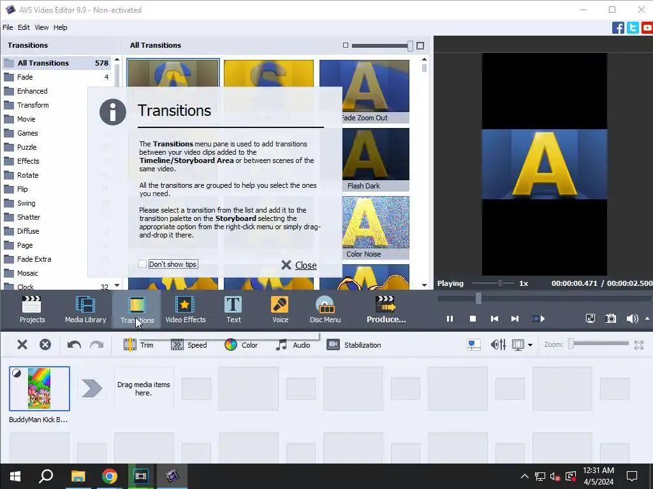This screenshot has height=489, width=653.
Task: Open the Edit menu
Action: (x=24, y=27)
